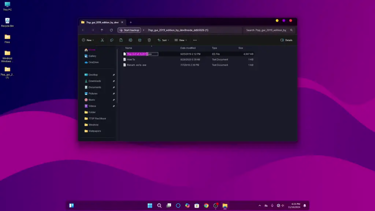Click the Delete trash icon
This screenshot has width=375, height=211.
pyautogui.click(x=149, y=40)
